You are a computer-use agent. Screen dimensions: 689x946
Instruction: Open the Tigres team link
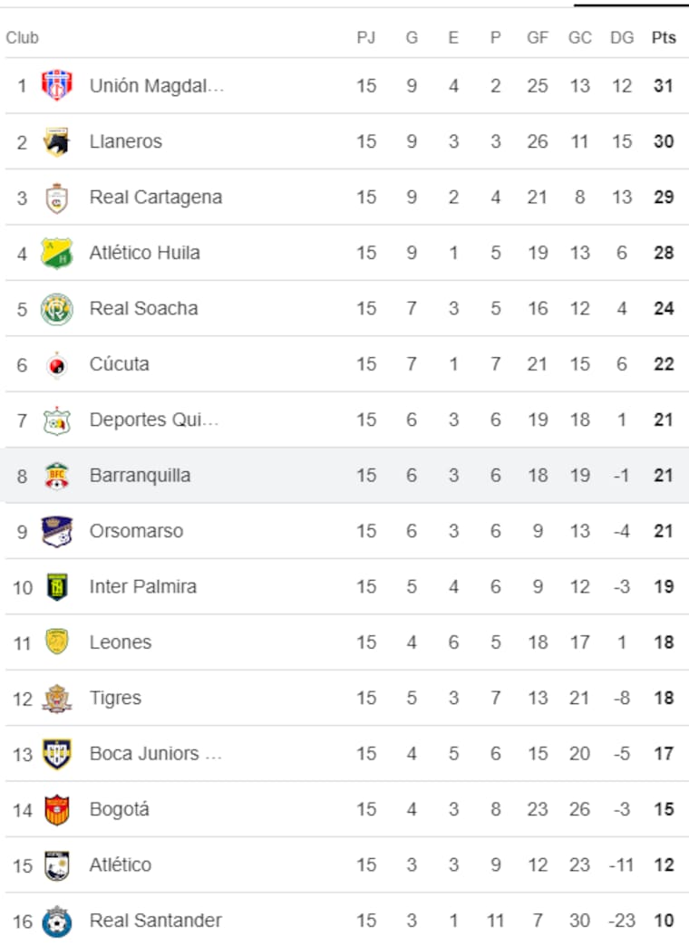pos(115,699)
